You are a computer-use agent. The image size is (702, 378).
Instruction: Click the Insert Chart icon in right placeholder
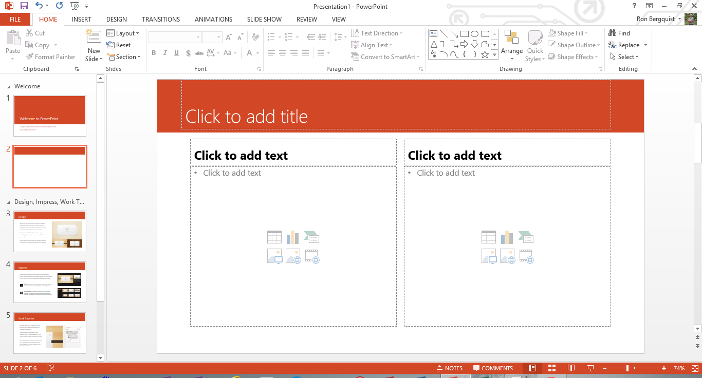pos(507,237)
